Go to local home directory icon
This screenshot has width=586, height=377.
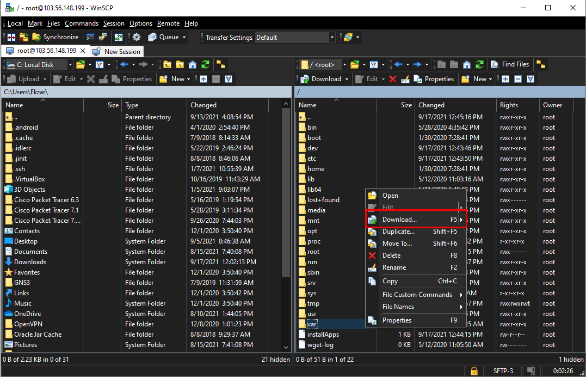[193, 65]
